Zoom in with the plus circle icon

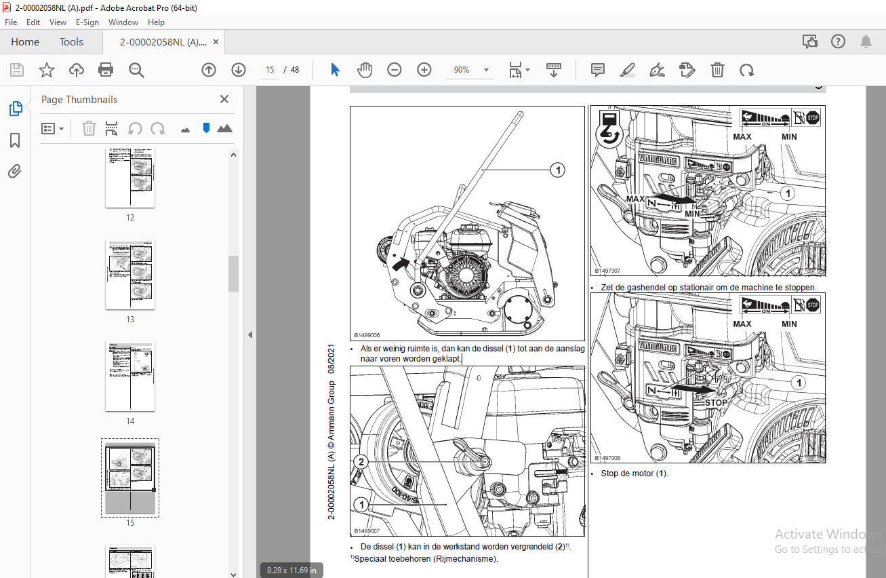[424, 70]
